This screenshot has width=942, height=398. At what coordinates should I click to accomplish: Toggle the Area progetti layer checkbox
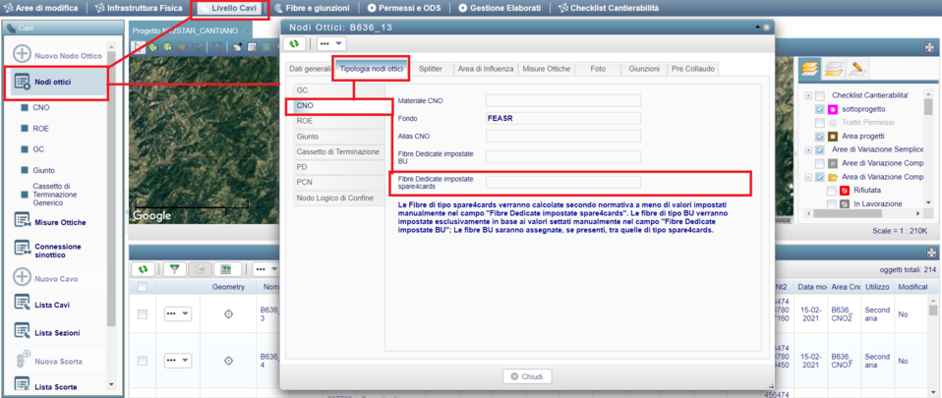coord(820,136)
